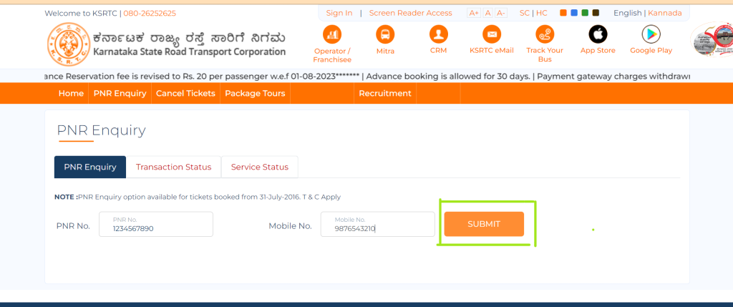Open the CRM person icon
733x307 pixels.
[x=439, y=34]
